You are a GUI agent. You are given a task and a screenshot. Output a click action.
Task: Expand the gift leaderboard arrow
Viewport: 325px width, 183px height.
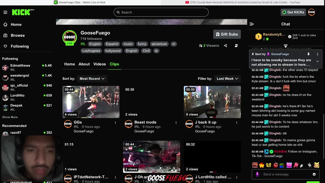point(286,46)
